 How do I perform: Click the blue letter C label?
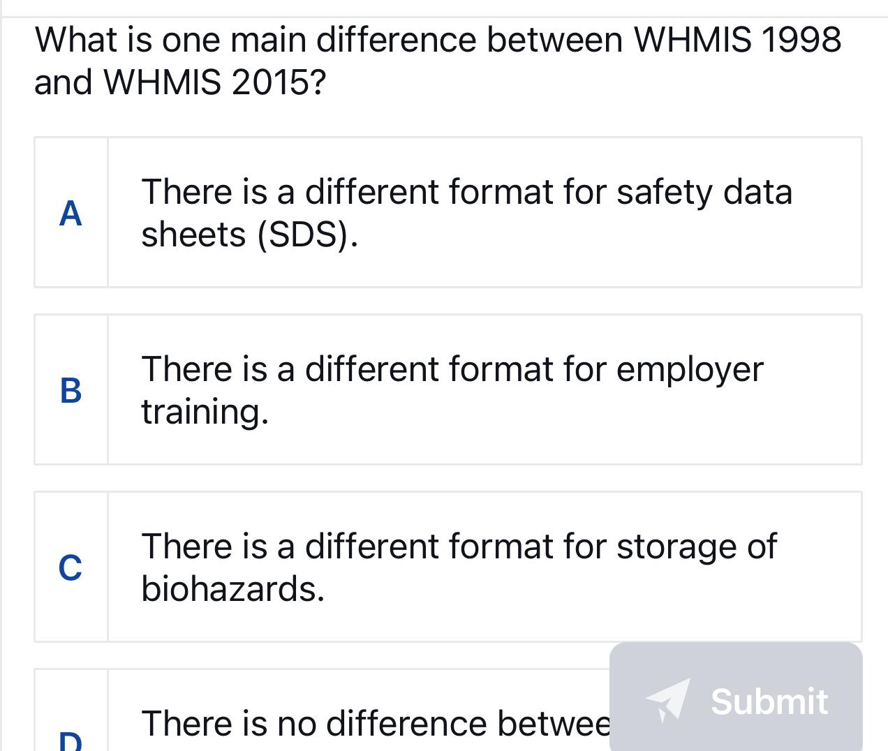click(x=71, y=567)
